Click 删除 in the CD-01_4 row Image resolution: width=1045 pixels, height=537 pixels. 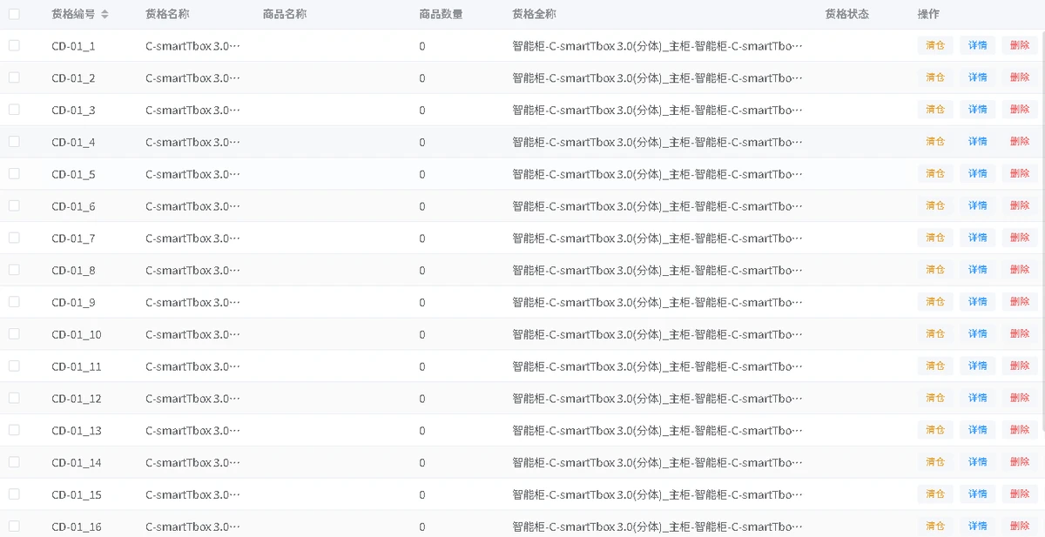pos(1020,142)
